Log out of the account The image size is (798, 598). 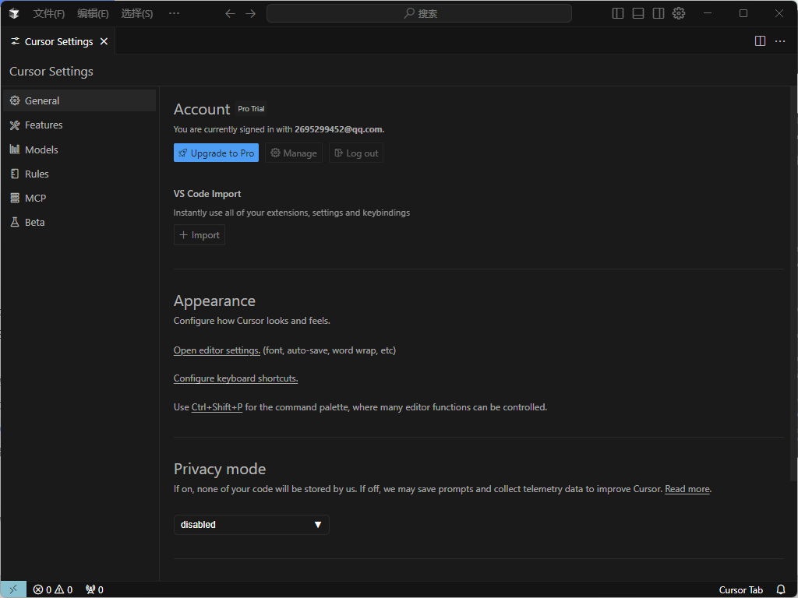coord(356,153)
